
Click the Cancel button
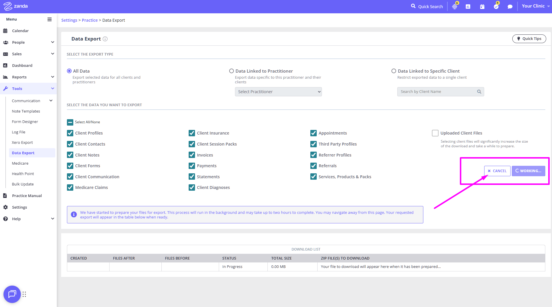coord(497,171)
